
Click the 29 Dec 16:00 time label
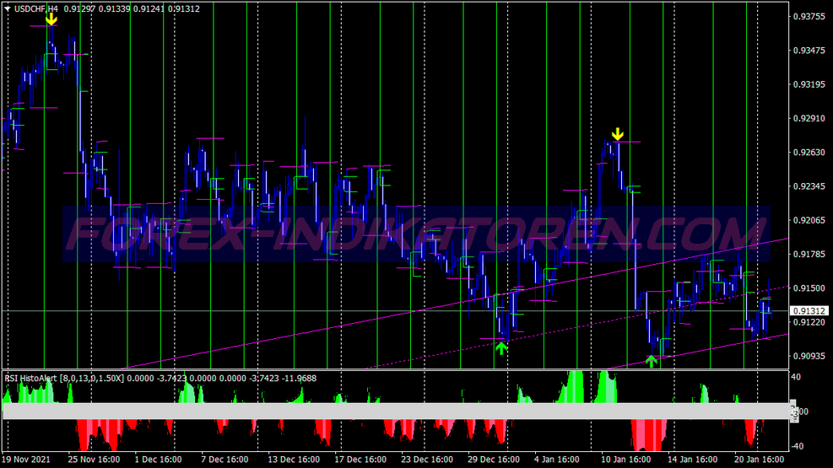click(x=493, y=460)
